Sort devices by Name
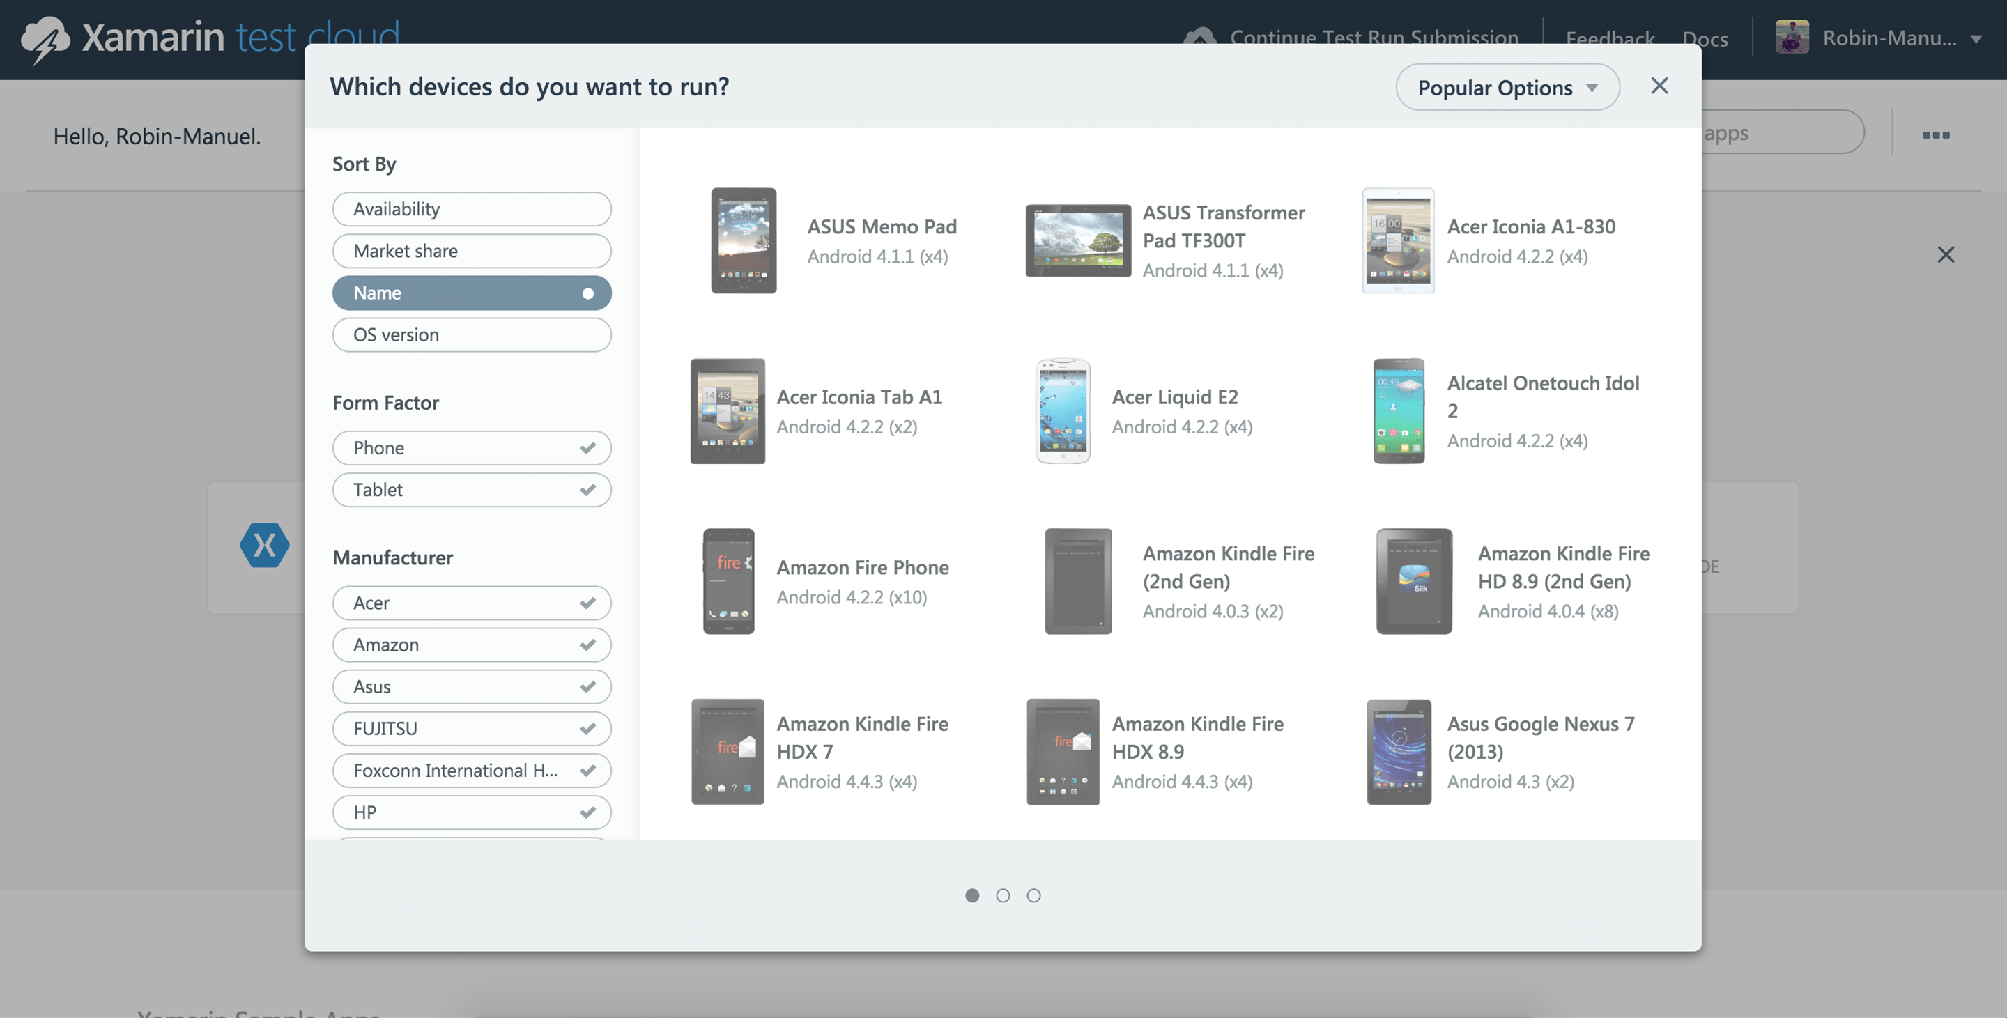The width and height of the screenshot is (2007, 1018). [471, 293]
